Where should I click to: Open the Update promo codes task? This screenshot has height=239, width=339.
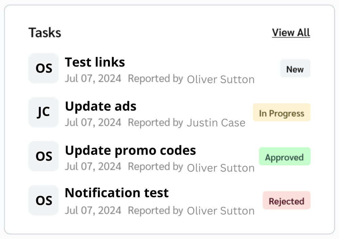click(x=130, y=150)
